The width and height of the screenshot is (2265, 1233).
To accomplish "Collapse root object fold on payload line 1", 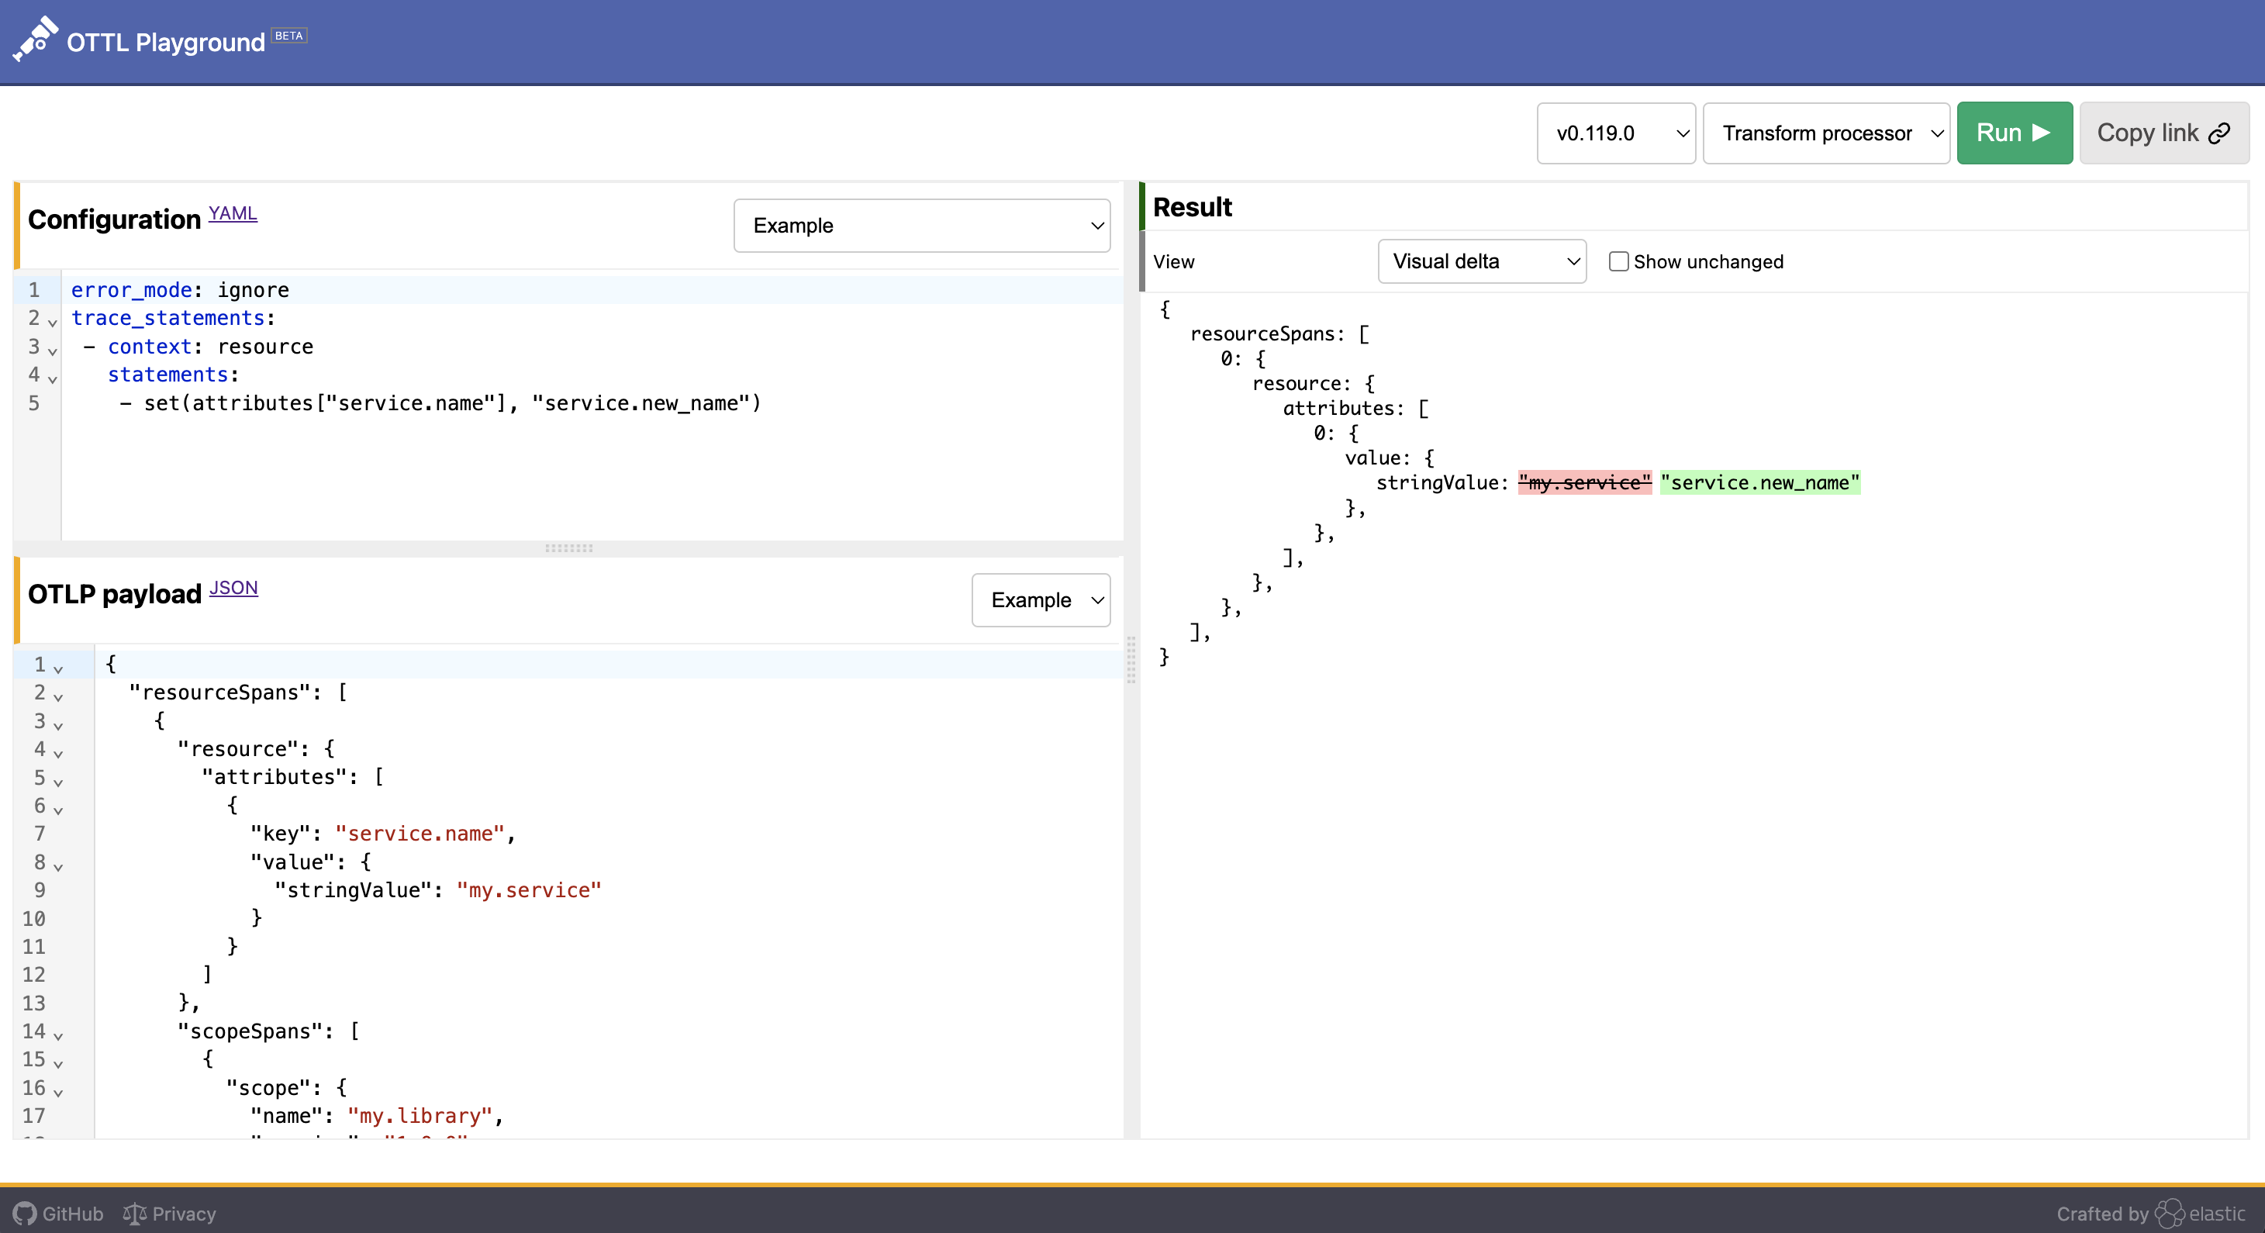I will 58,668.
